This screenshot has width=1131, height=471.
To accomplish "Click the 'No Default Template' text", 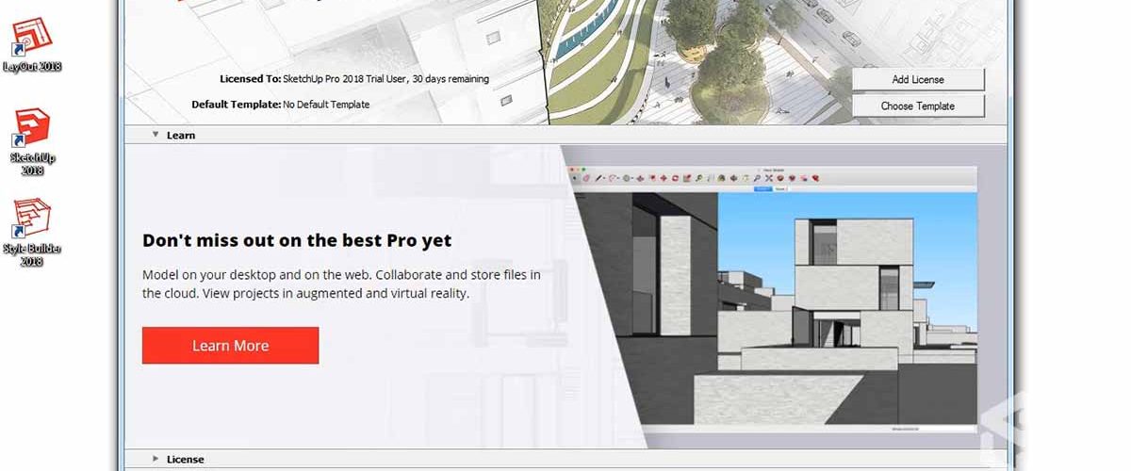I will coord(326,105).
